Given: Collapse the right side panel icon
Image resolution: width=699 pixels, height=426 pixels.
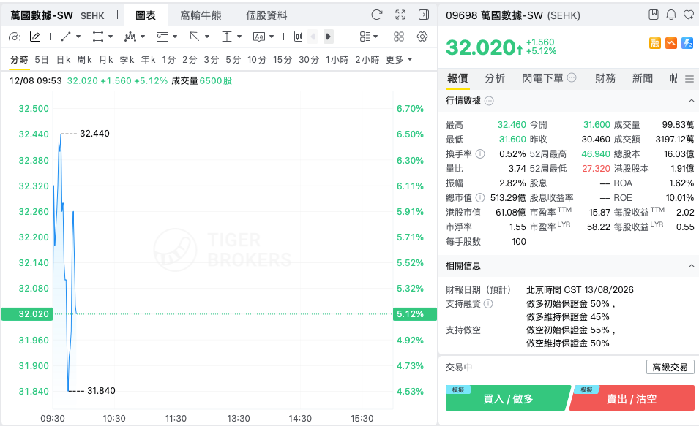Looking at the screenshot, I should (x=424, y=15).
